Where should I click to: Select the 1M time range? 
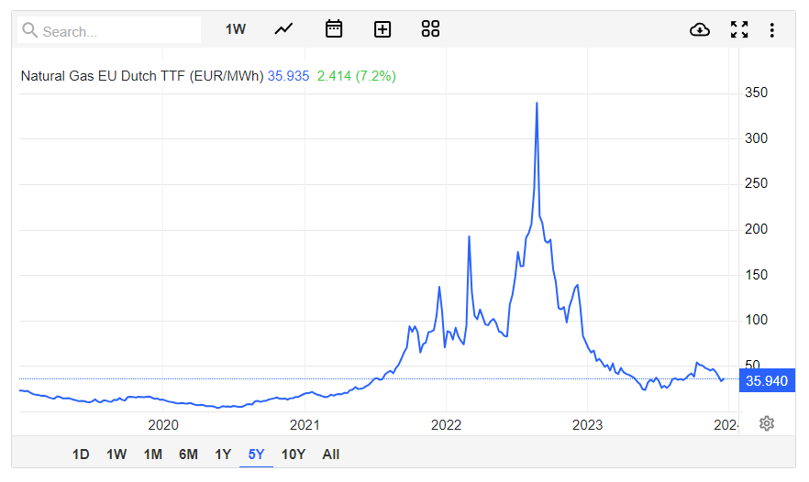[152, 455]
